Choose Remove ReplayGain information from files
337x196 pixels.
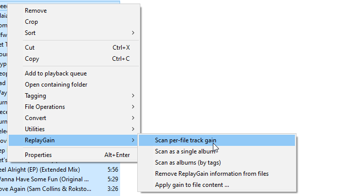click(217, 174)
